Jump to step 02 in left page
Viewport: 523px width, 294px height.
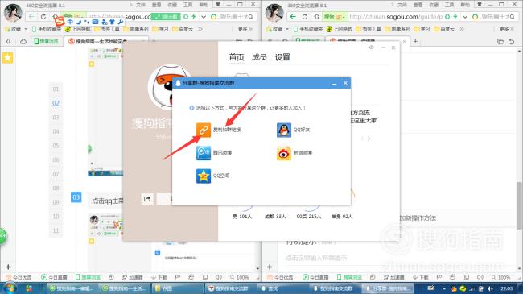pos(56,103)
